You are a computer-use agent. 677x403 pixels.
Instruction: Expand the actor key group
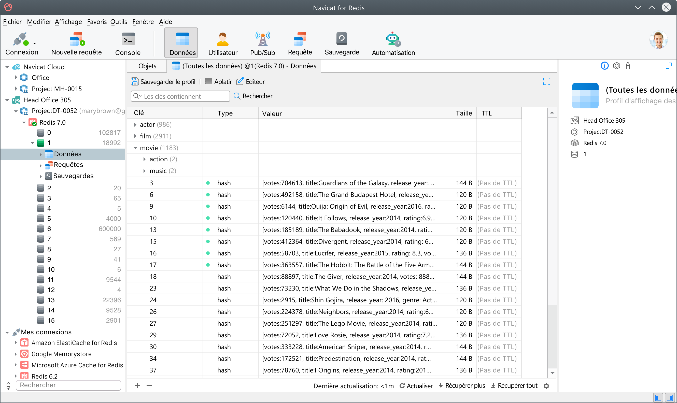135,125
